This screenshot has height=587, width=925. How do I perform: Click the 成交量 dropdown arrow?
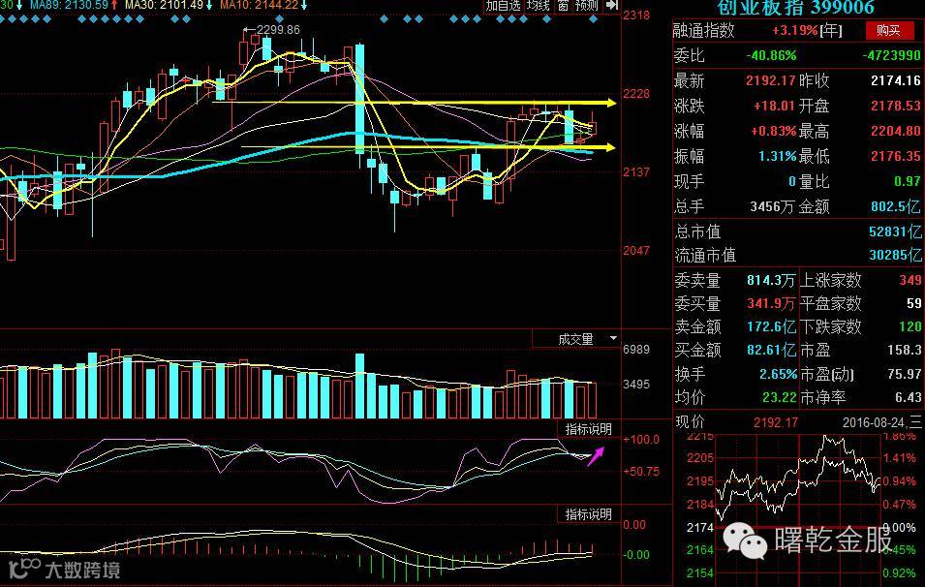[613, 339]
